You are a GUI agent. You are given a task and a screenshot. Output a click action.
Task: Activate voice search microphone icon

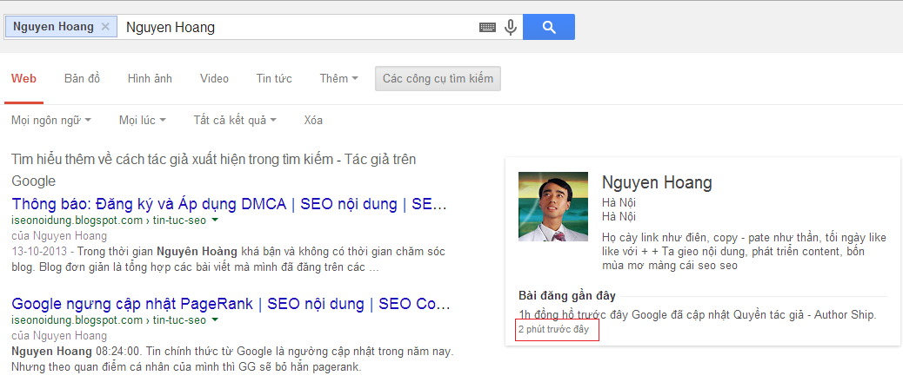pyautogui.click(x=511, y=27)
